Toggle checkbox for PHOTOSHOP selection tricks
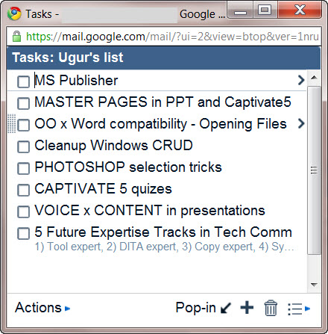Screen dimensions: 328x334 pyautogui.click(x=23, y=168)
